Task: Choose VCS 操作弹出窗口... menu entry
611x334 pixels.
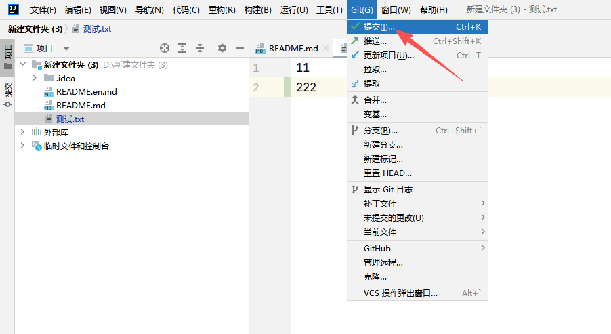Action: [417, 293]
